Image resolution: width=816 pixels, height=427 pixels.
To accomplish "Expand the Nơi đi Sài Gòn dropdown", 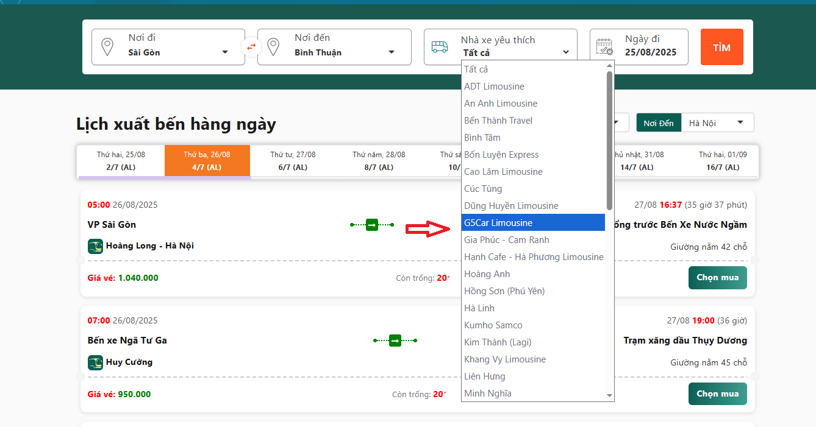I will (225, 52).
